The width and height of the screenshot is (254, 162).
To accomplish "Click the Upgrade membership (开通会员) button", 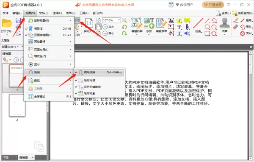I will [x=213, y=5].
